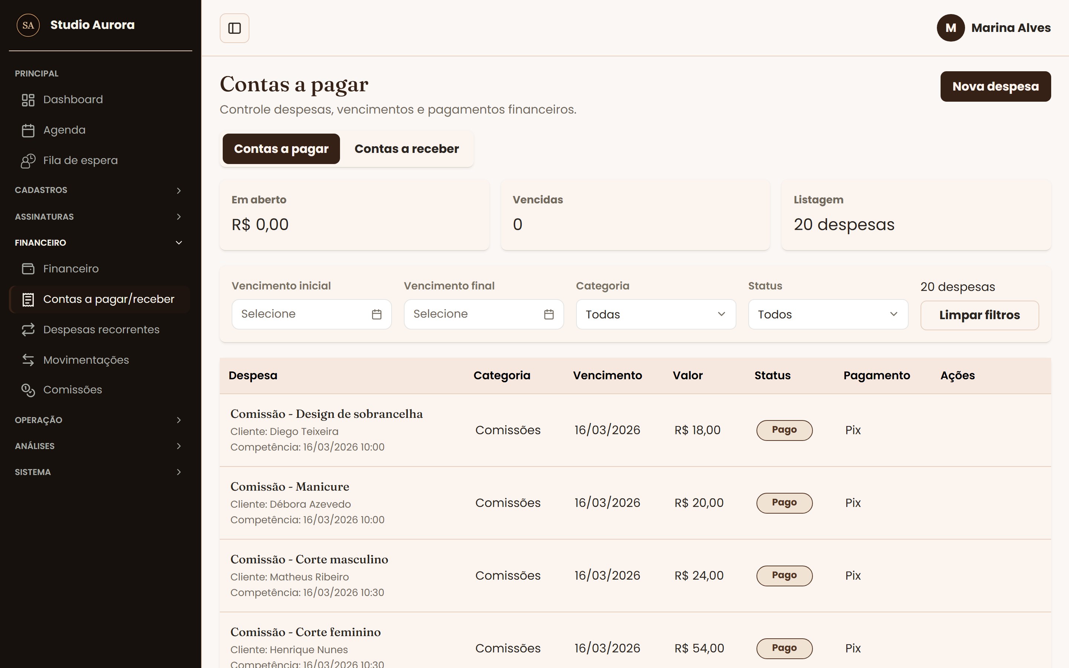The width and height of the screenshot is (1069, 668).
Task: Switch to Contas a receber tab
Action: pos(406,149)
